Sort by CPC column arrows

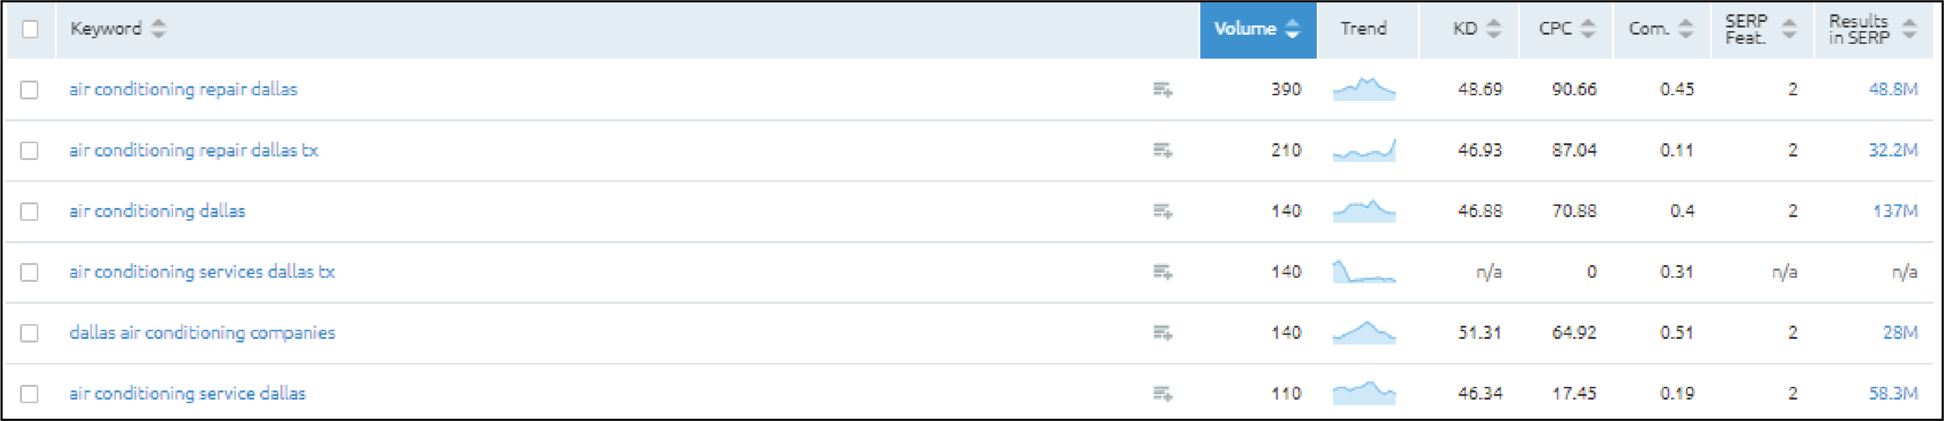click(x=1588, y=29)
